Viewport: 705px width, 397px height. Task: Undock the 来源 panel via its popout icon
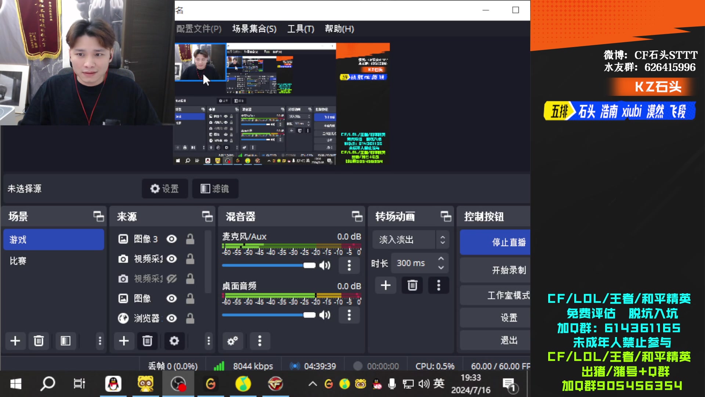[207, 217]
